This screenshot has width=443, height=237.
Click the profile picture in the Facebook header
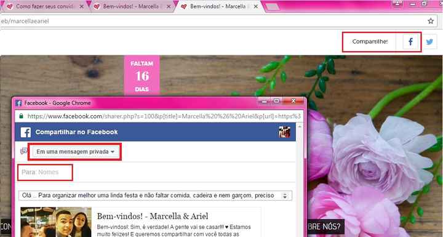click(284, 132)
